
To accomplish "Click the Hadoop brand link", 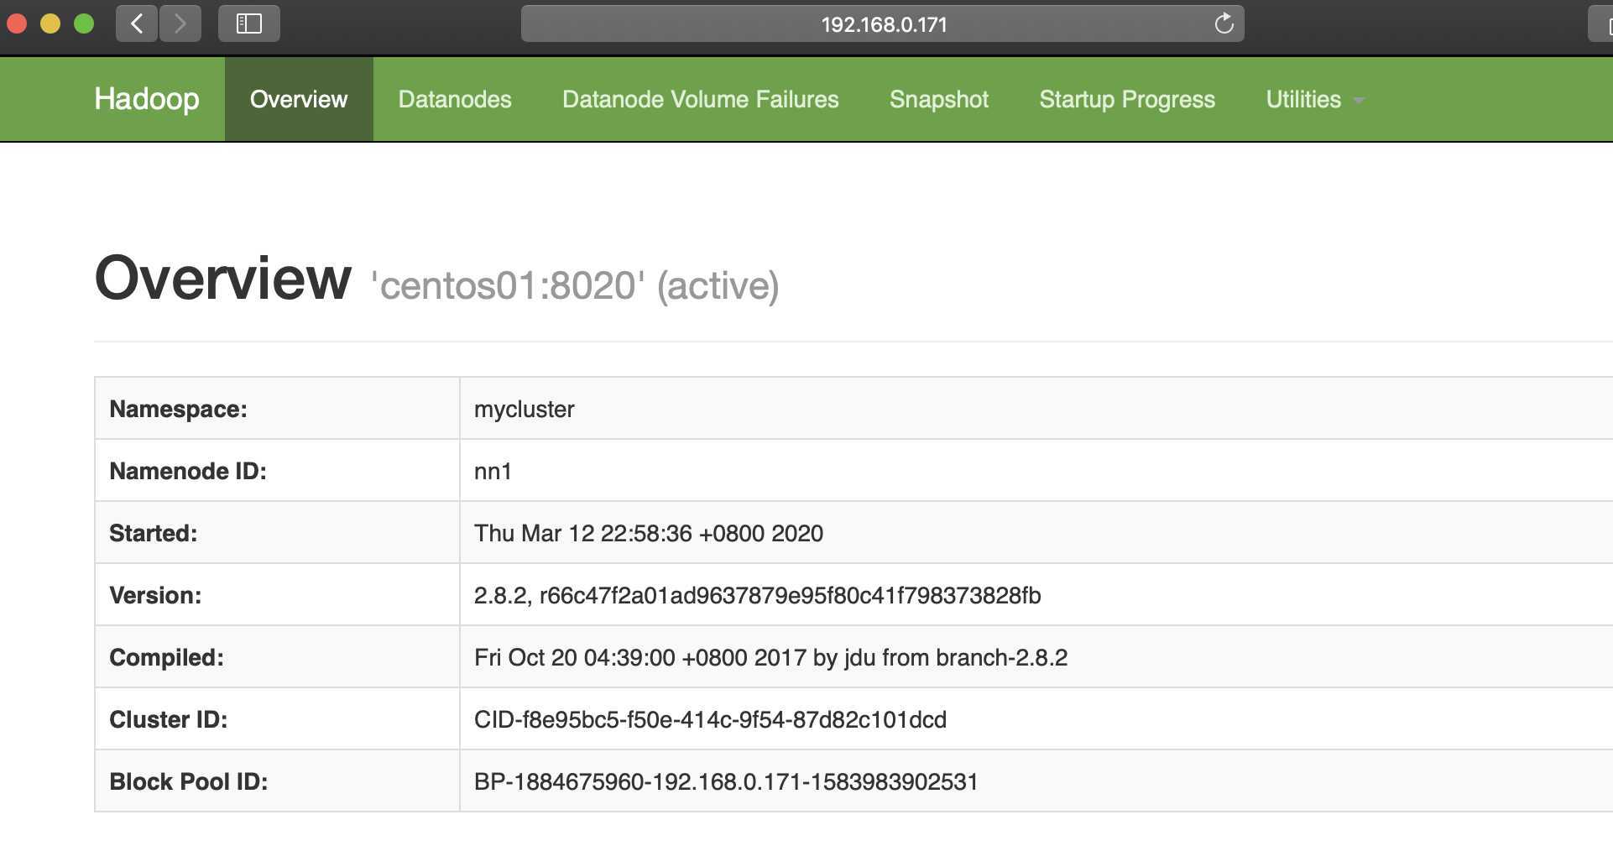I will click(147, 99).
